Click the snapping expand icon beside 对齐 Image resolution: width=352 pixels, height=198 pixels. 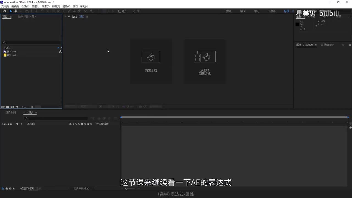134,11
